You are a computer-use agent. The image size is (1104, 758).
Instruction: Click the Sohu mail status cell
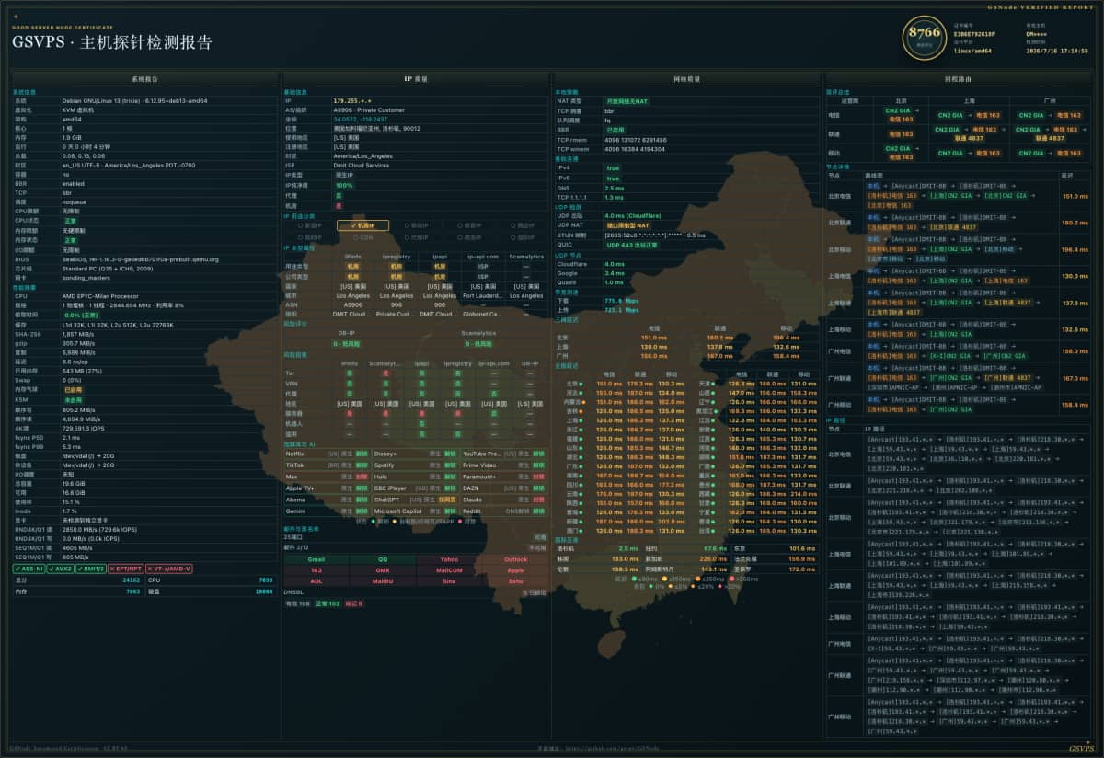click(x=515, y=581)
